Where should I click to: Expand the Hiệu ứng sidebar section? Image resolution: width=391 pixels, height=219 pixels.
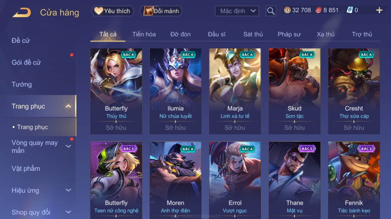coord(68,190)
